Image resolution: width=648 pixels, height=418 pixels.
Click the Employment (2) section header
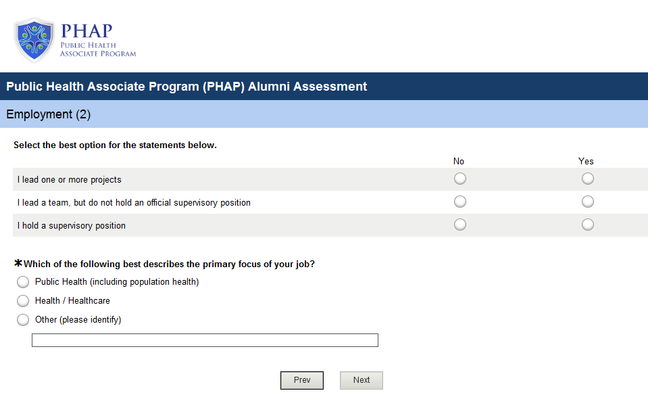pyautogui.click(x=49, y=114)
